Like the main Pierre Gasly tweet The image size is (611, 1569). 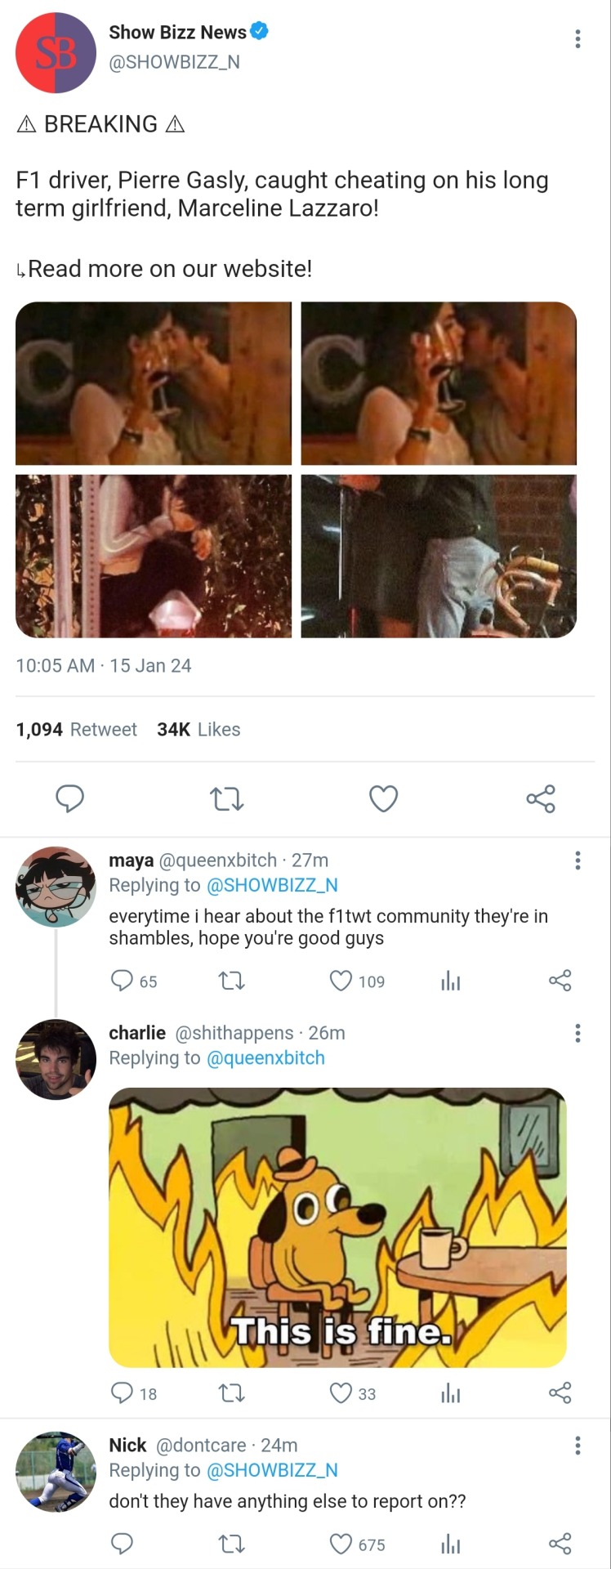coord(383,798)
